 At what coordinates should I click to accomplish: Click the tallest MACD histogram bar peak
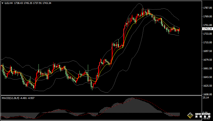tap(132, 99)
